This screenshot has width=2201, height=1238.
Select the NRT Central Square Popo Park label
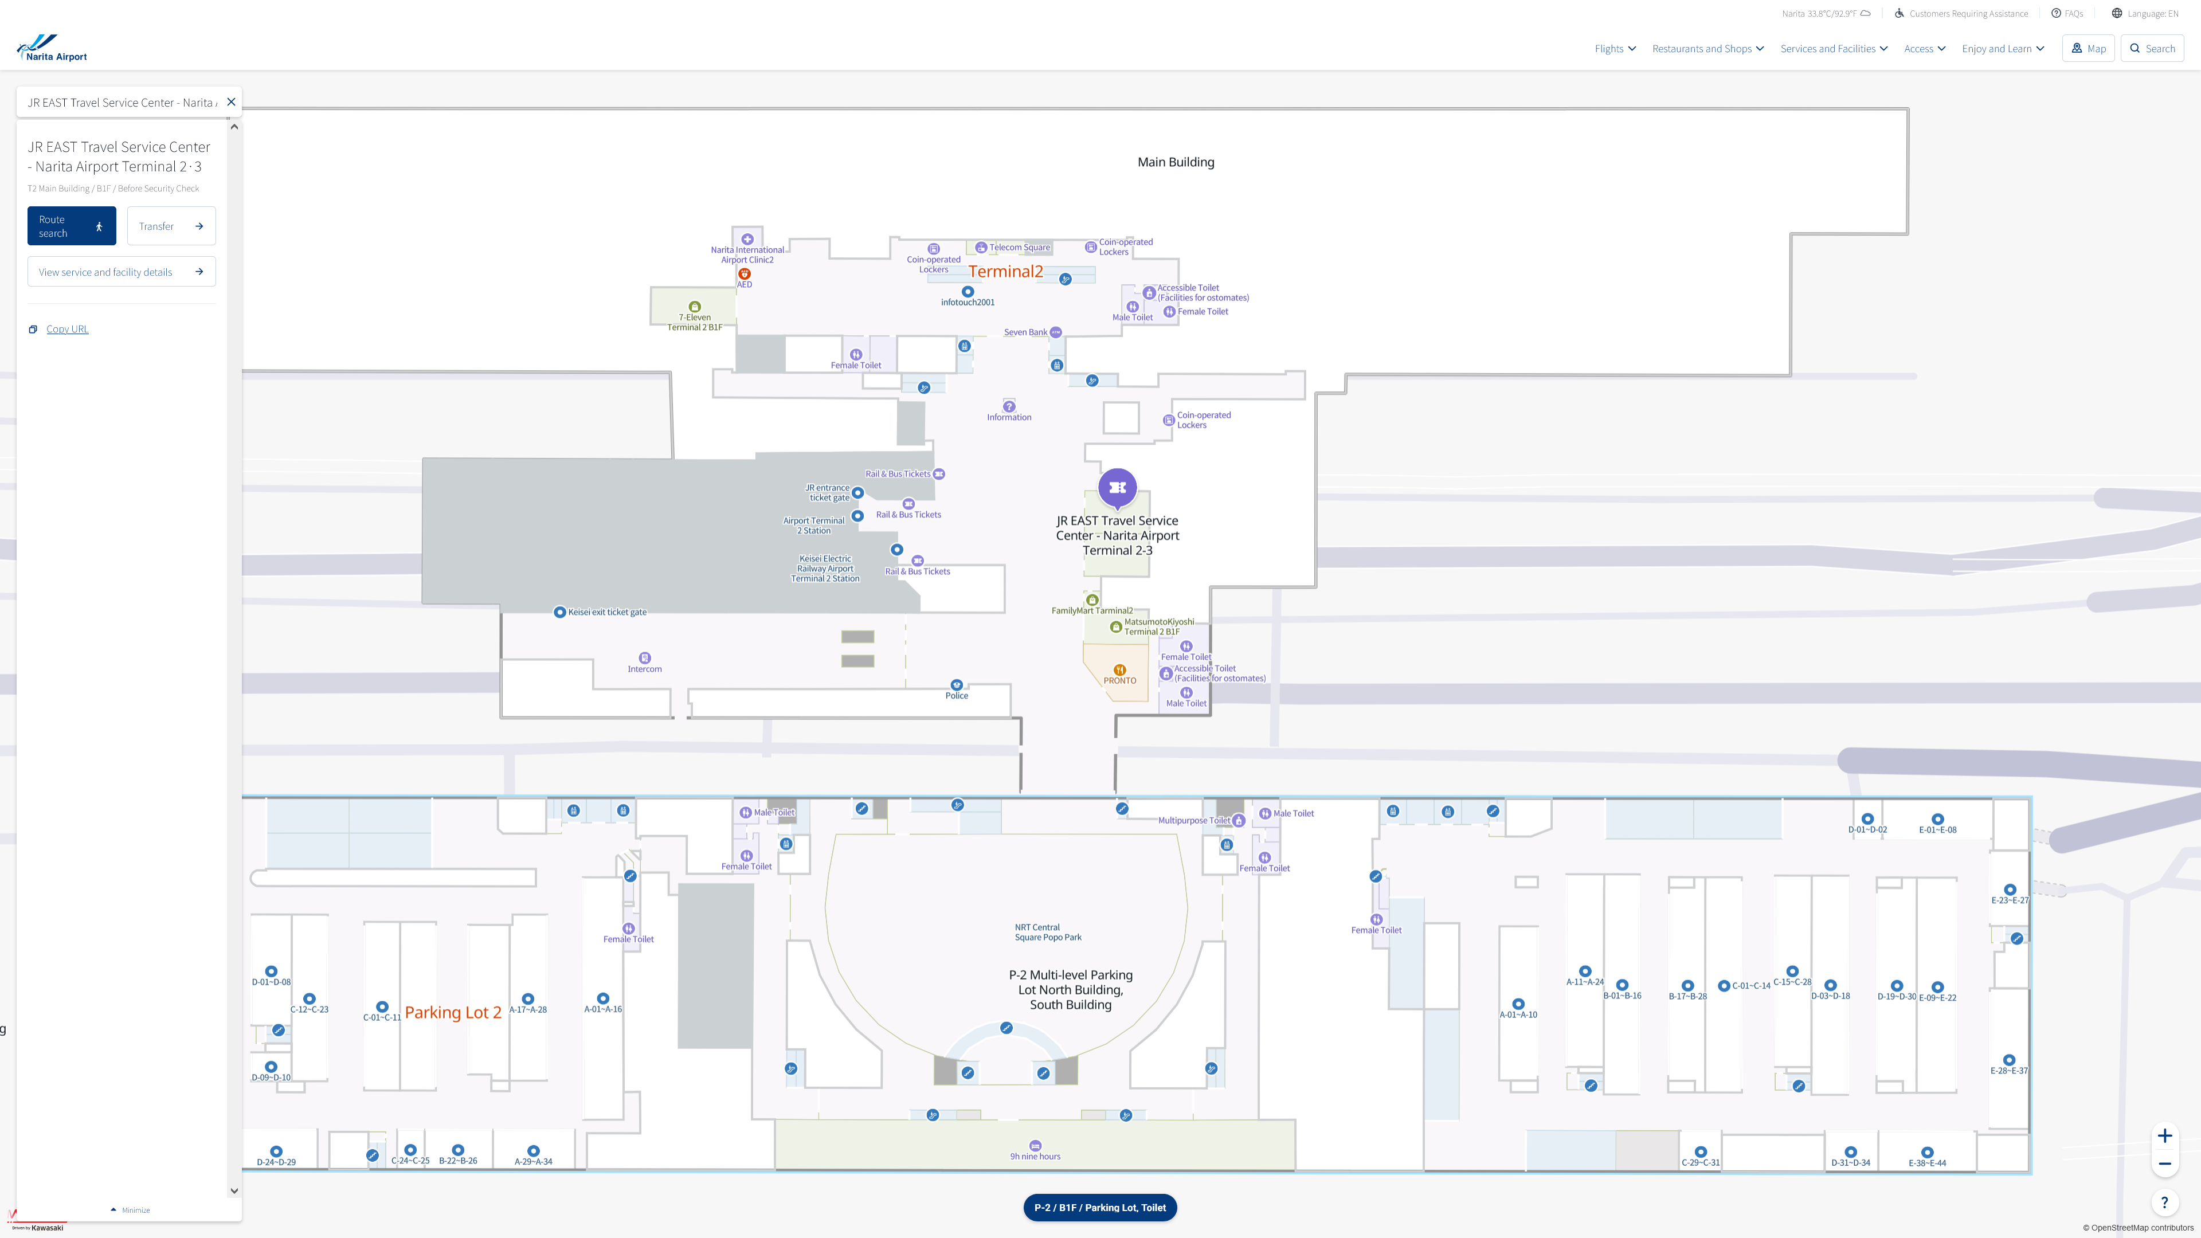click(x=1048, y=932)
